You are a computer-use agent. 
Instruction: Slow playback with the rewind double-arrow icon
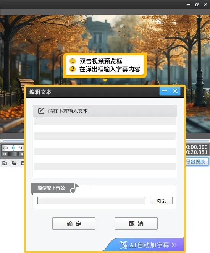coord(4,154)
